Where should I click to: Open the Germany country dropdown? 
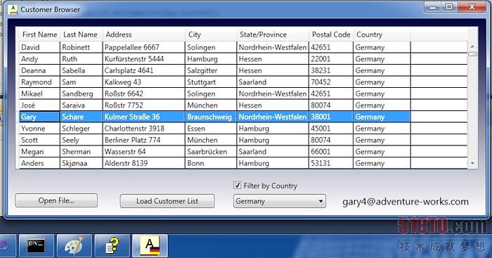[x=280, y=201]
